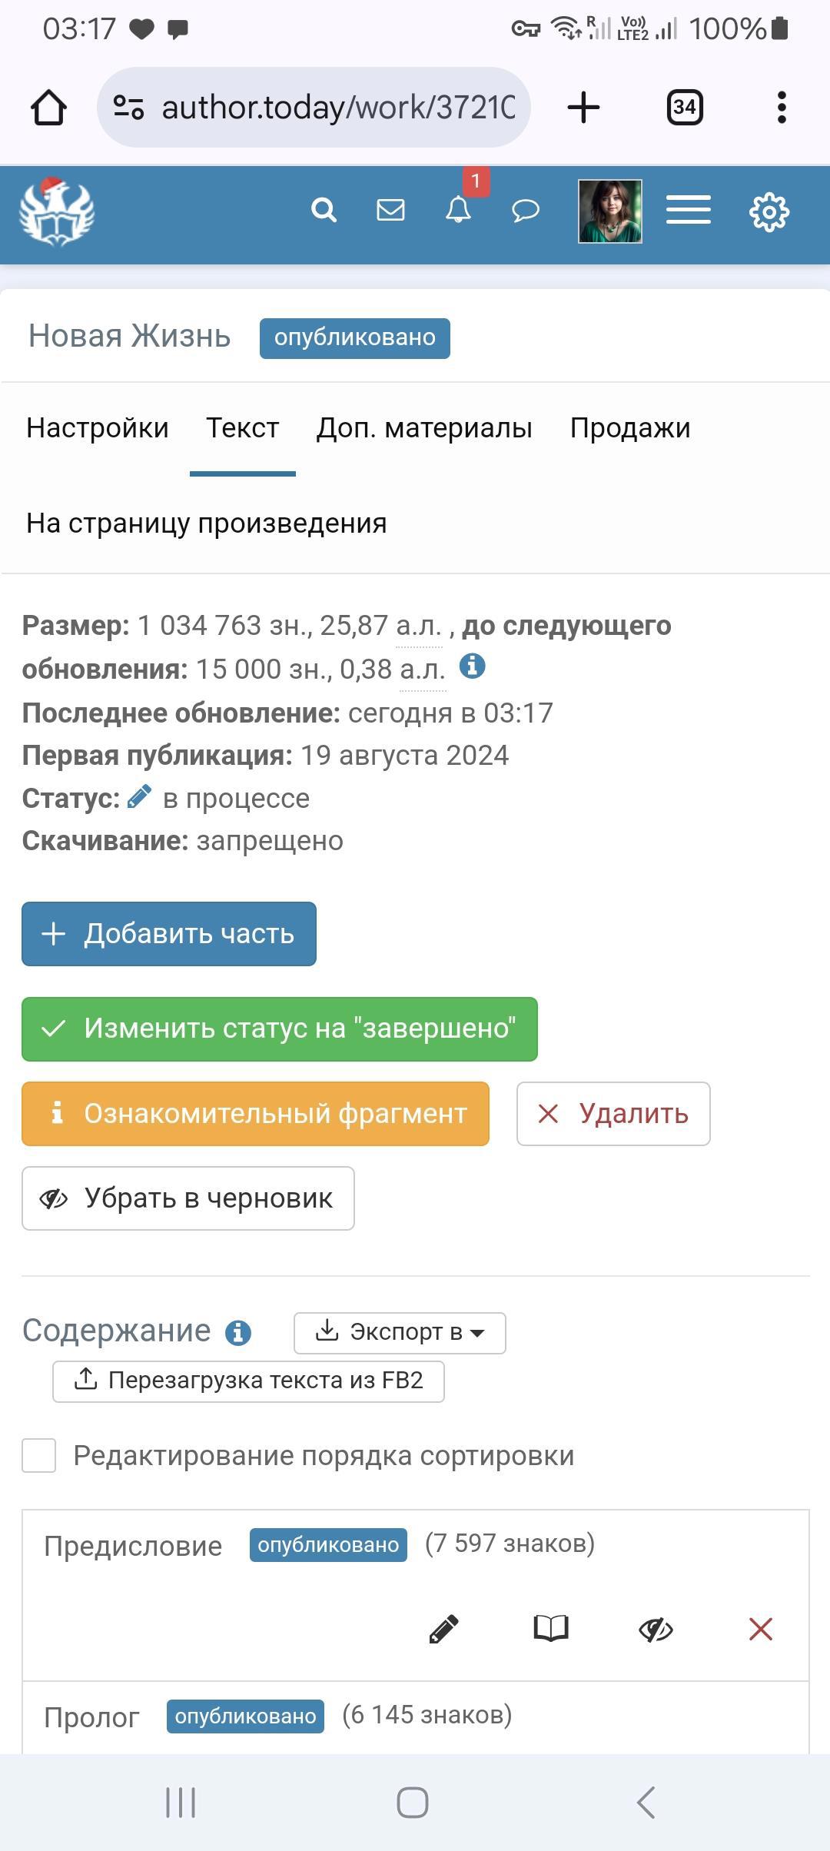Open browser three-dot overflow menu
830x1851 pixels.
click(782, 108)
